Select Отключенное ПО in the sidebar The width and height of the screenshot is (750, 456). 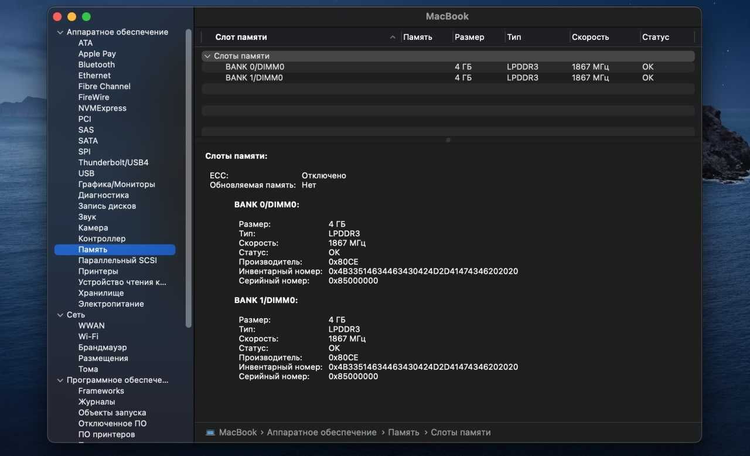(112, 423)
